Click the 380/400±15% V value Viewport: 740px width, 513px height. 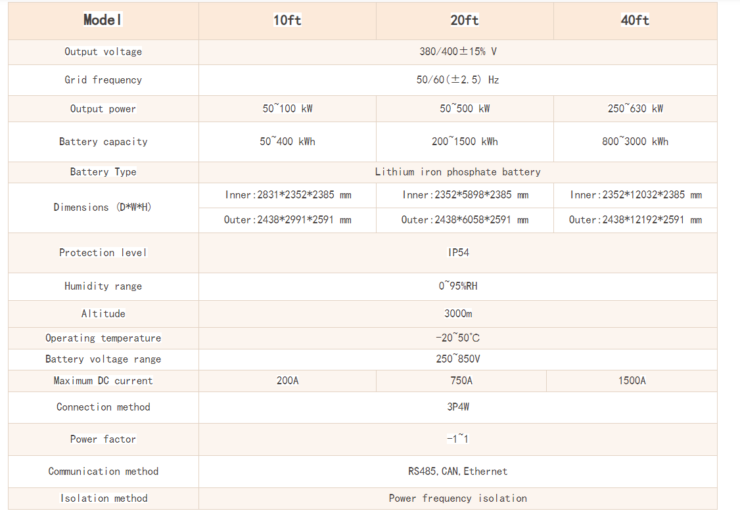457,52
